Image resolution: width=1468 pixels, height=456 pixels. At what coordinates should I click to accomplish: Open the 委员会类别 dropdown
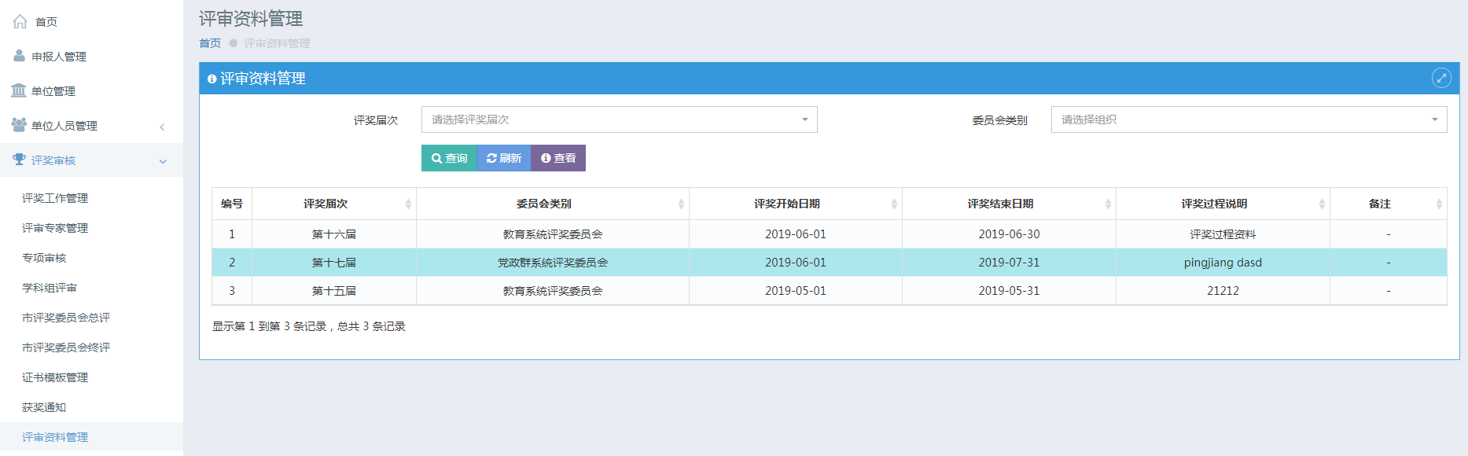coord(1249,120)
